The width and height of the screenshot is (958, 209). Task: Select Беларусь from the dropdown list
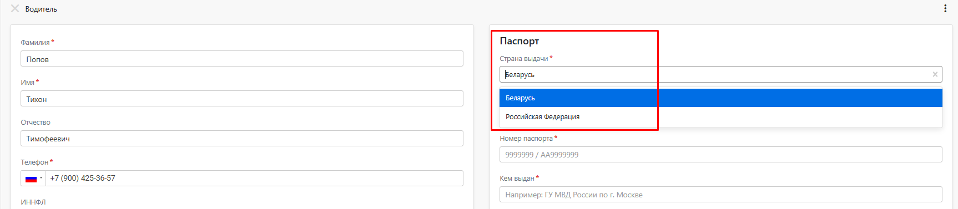721,98
